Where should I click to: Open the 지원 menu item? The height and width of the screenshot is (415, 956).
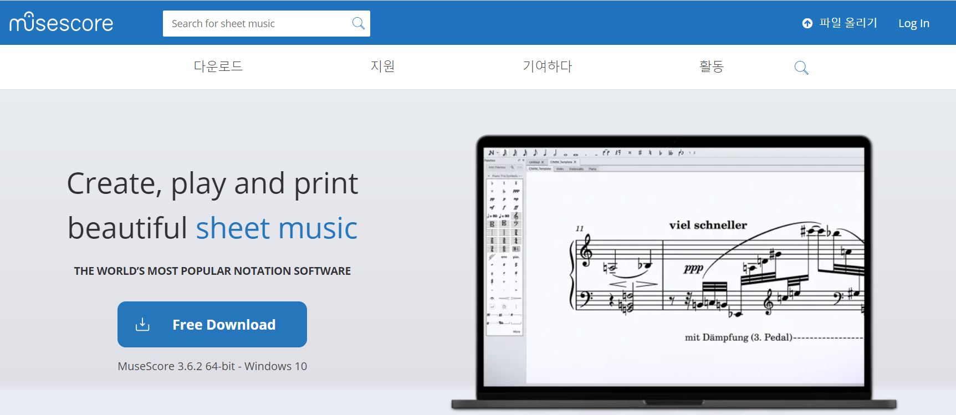(x=382, y=66)
